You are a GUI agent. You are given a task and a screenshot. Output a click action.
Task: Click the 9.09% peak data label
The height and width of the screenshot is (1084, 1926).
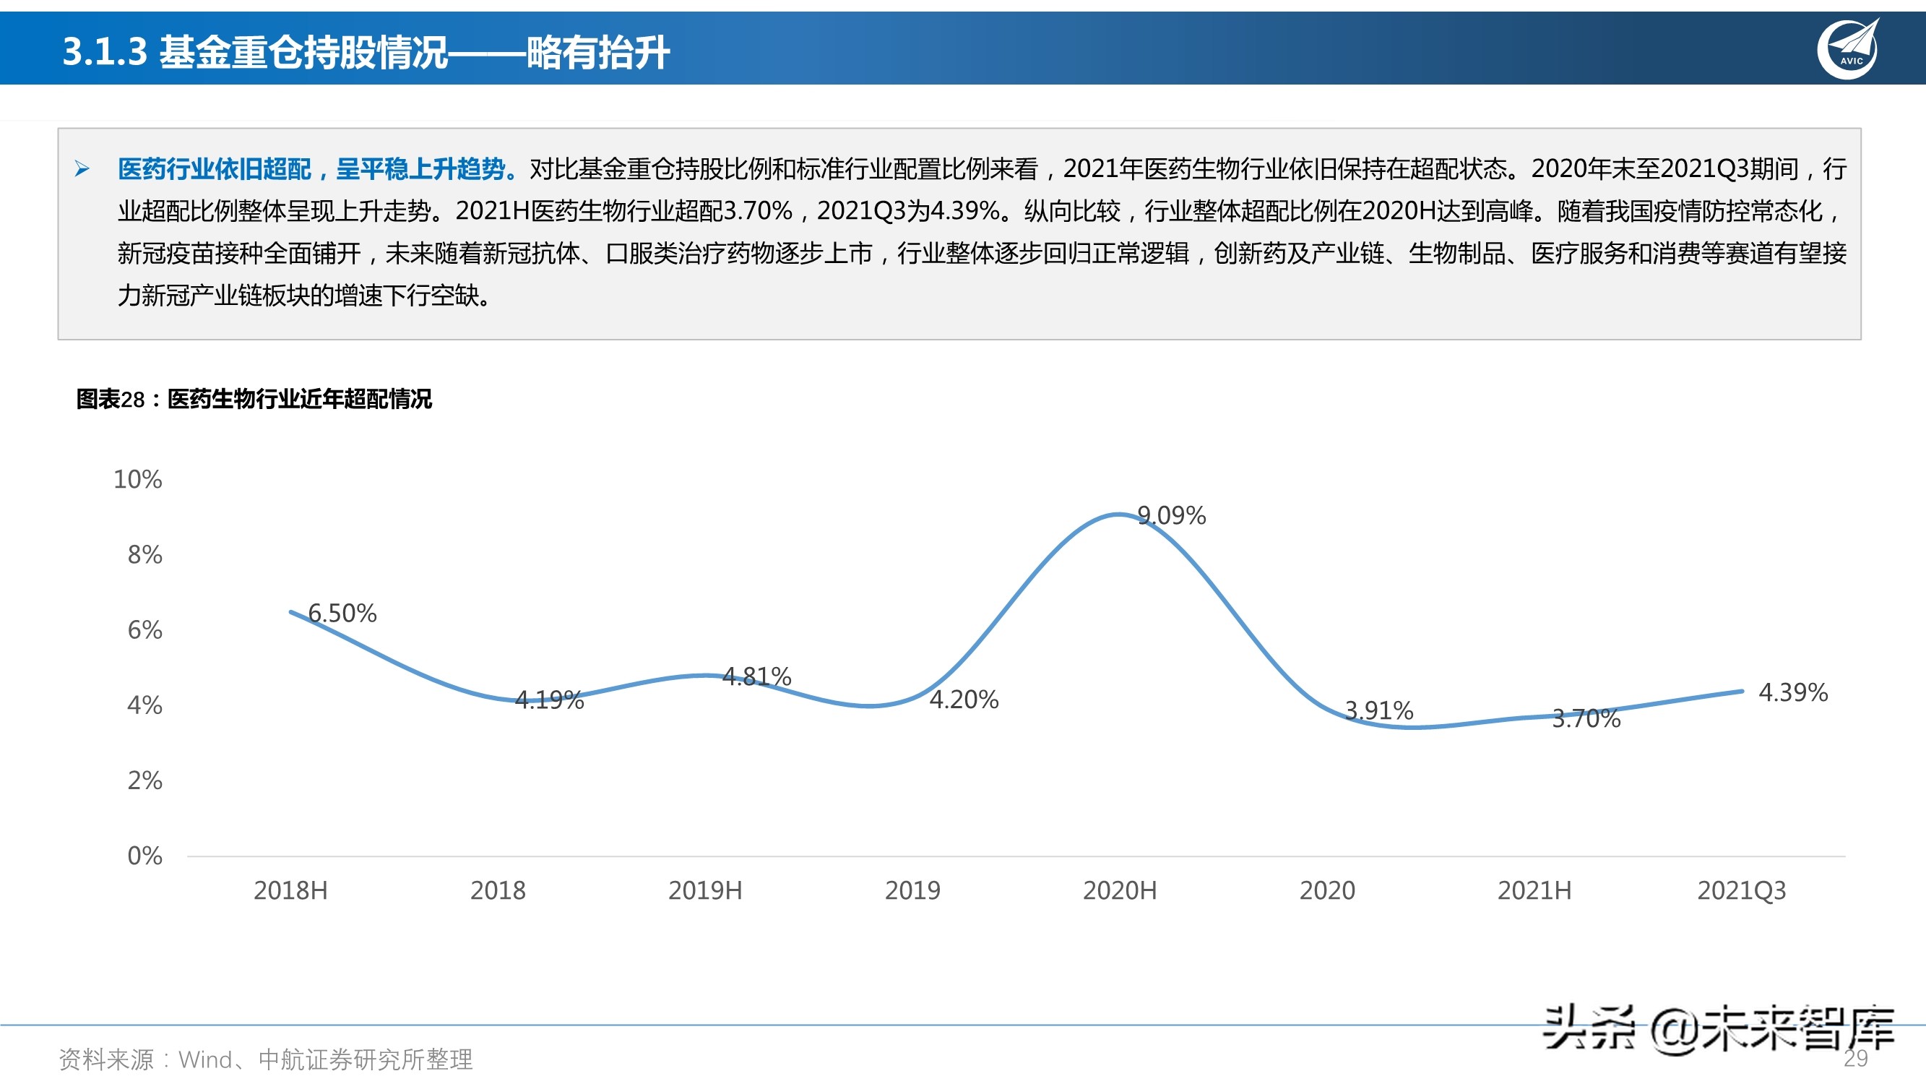[x=1172, y=515]
